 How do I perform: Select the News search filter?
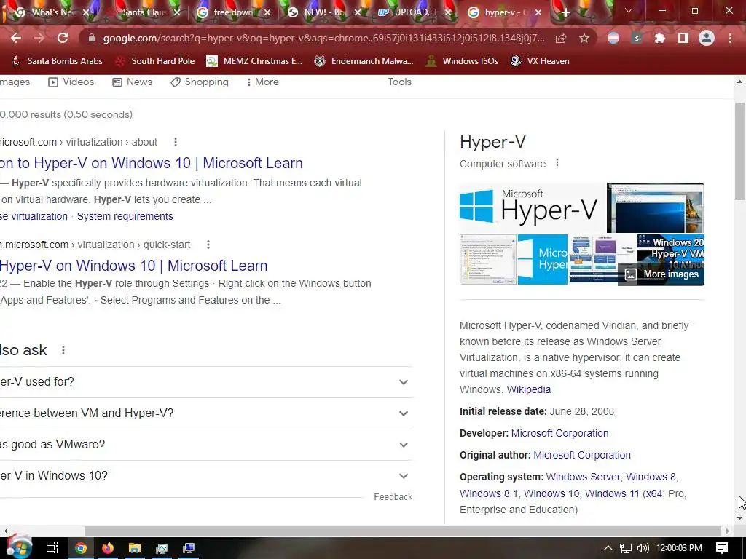pos(133,82)
